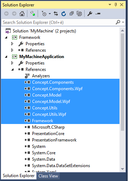128x181 pixels.
Task: Collapse References under MyMachineApplication
Action: [x=12, y=69]
